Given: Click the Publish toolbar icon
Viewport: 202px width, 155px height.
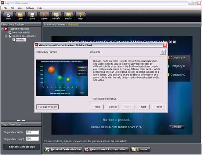Looking at the screenshot, I should pos(68,16).
